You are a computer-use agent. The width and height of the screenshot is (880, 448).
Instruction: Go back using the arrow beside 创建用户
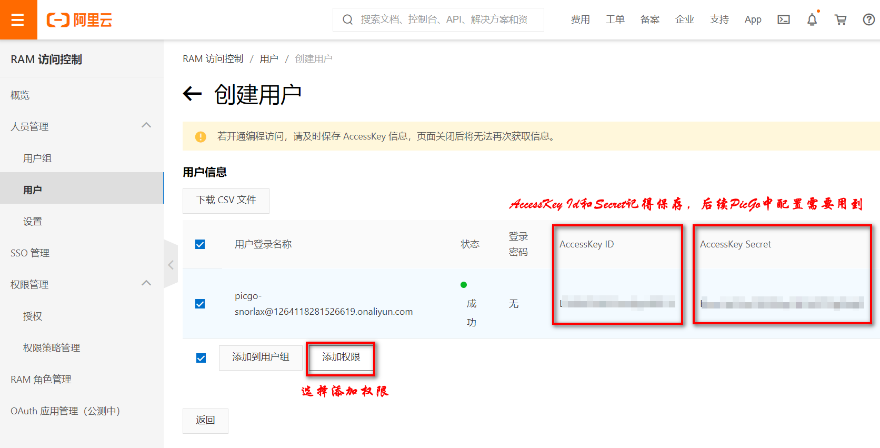tap(192, 94)
